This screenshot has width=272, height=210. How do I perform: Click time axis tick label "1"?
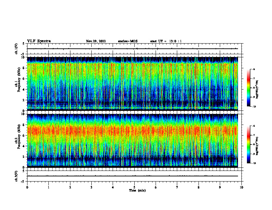click(48, 187)
